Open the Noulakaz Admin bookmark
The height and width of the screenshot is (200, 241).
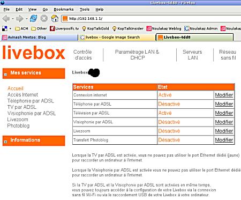pyautogui.click(x=201, y=28)
